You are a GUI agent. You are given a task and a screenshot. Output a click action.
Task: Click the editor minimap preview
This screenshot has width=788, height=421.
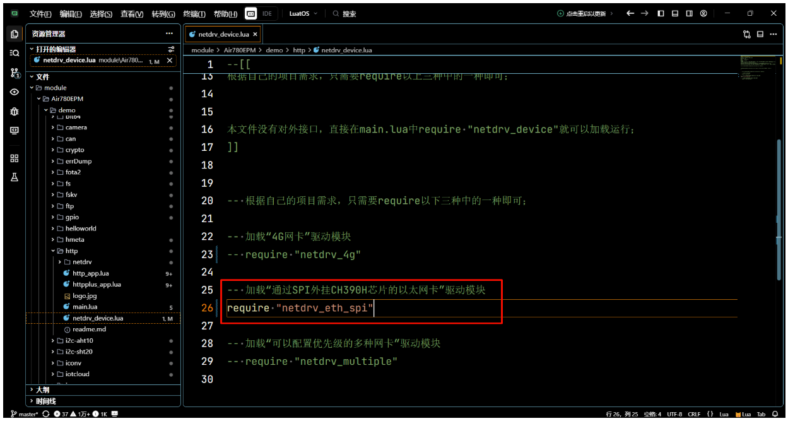757,68
